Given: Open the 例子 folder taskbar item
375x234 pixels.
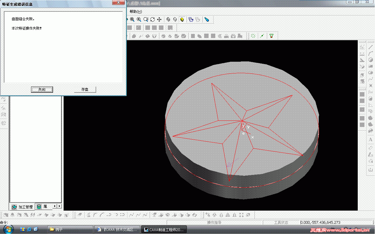Looking at the screenshot, I should coord(70,230).
